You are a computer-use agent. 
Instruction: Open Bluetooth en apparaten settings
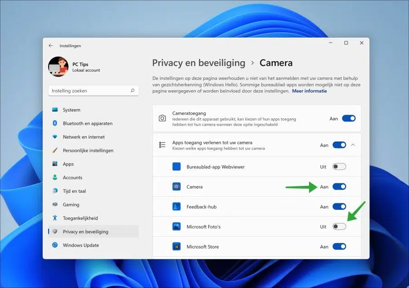(93, 123)
